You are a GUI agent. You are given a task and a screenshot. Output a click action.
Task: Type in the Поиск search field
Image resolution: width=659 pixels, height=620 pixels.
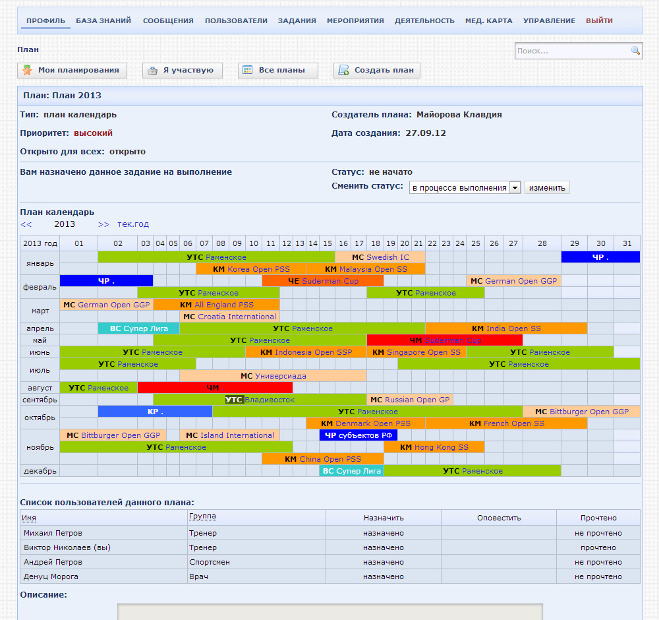(572, 51)
